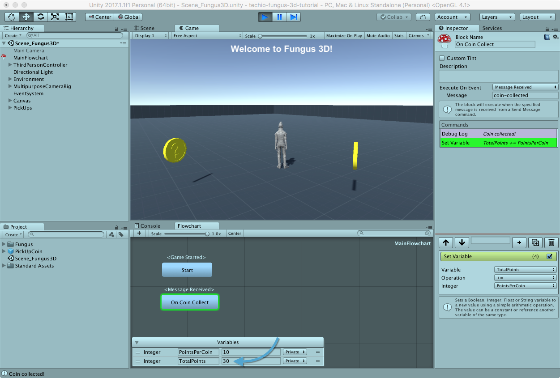Toggle Mute Audio in Game view
The width and height of the screenshot is (560, 378).
[378, 36]
